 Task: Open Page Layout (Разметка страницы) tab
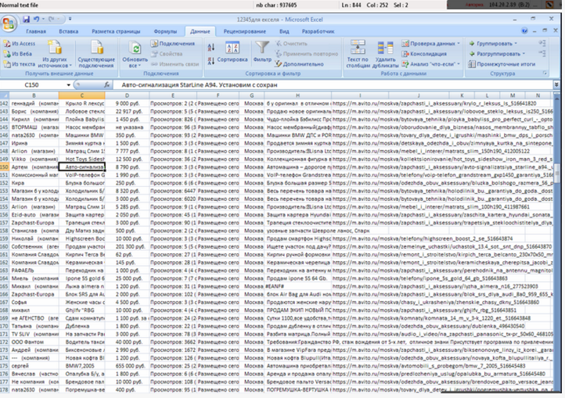[116, 31]
